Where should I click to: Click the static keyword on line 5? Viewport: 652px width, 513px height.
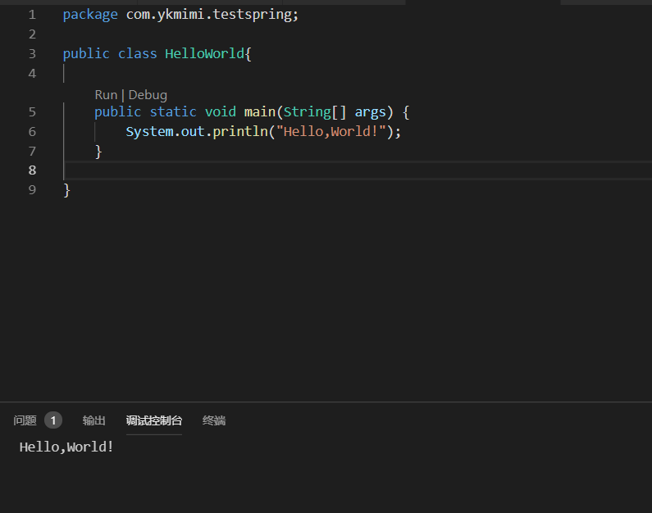coord(173,111)
